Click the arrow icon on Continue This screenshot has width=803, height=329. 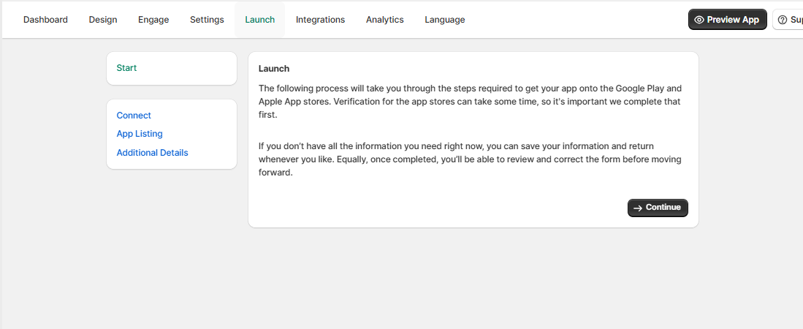coord(638,208)
